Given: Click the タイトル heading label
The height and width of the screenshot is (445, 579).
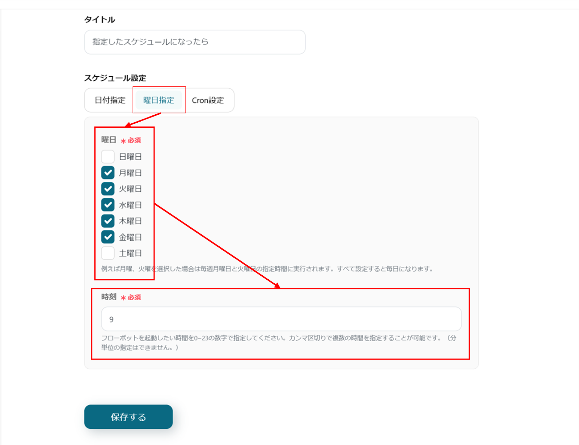Looking at the screenshot, I should click(100, 20).
